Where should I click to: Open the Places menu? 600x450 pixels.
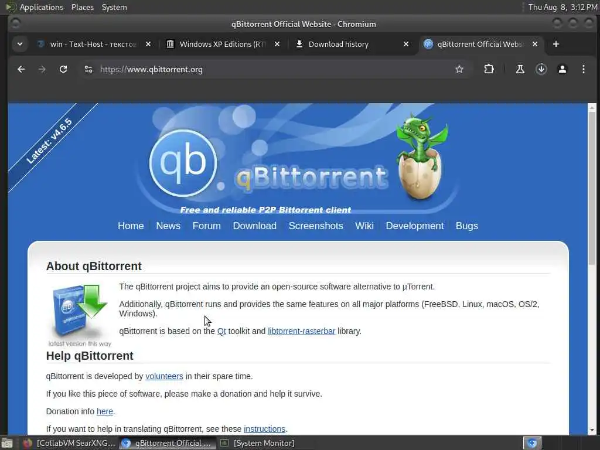(82, 7)
